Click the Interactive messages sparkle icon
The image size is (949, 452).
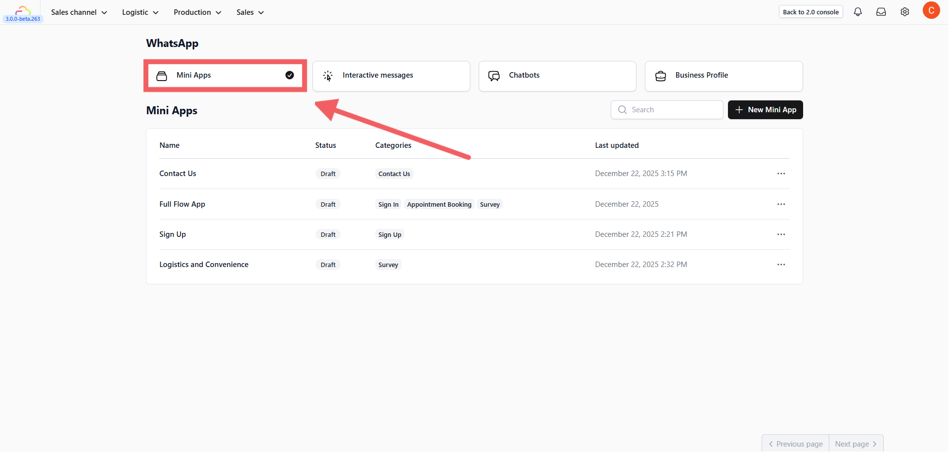(x=328, y=76)
